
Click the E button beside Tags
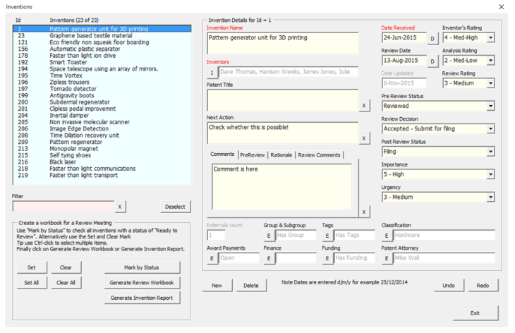(327, 236)
